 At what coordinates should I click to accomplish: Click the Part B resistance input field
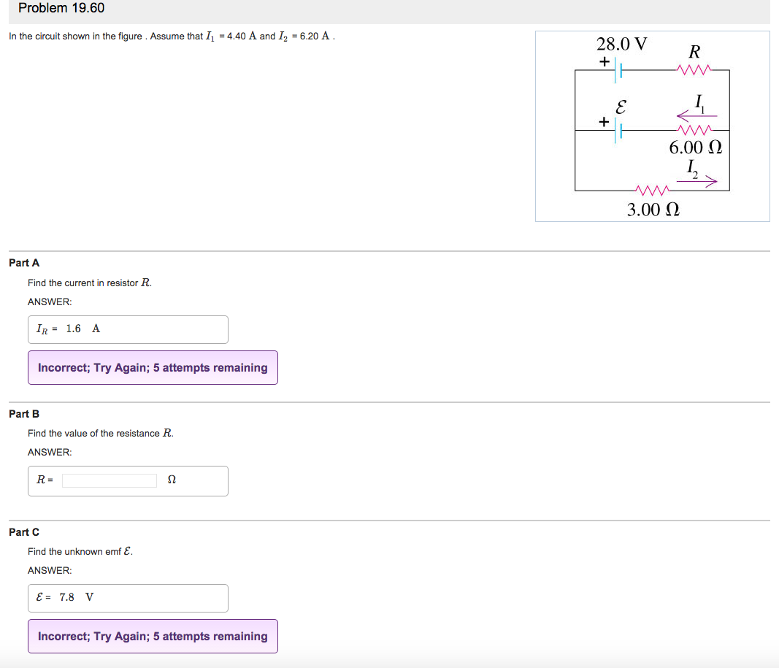point(109,480)
